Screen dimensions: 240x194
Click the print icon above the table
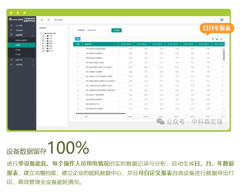pyautogui.click(x=217, y=39)
